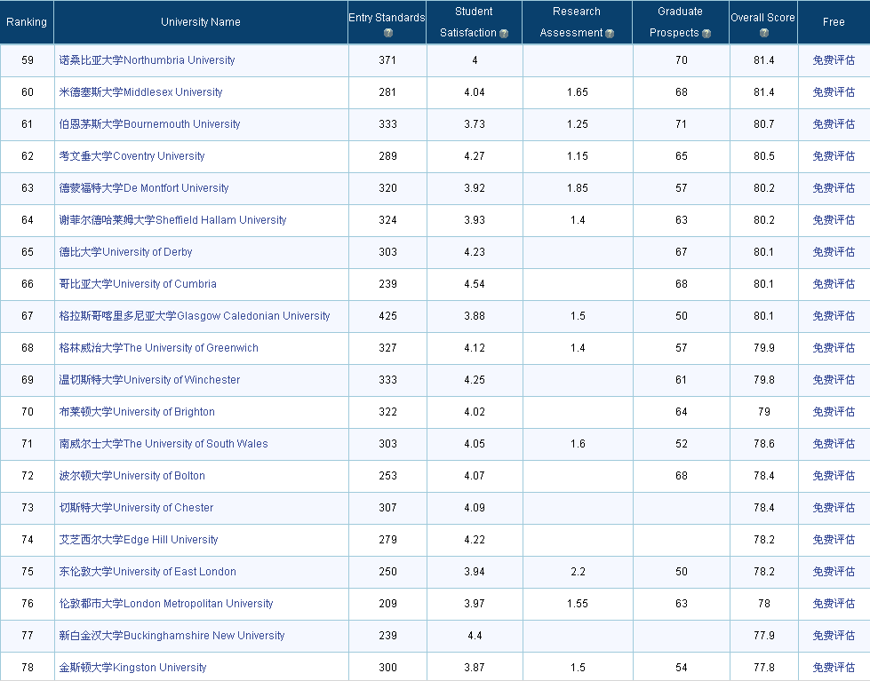
Task: Click 免费评估 in the Bournemouth University row
Action: click(x=834, y=124)
